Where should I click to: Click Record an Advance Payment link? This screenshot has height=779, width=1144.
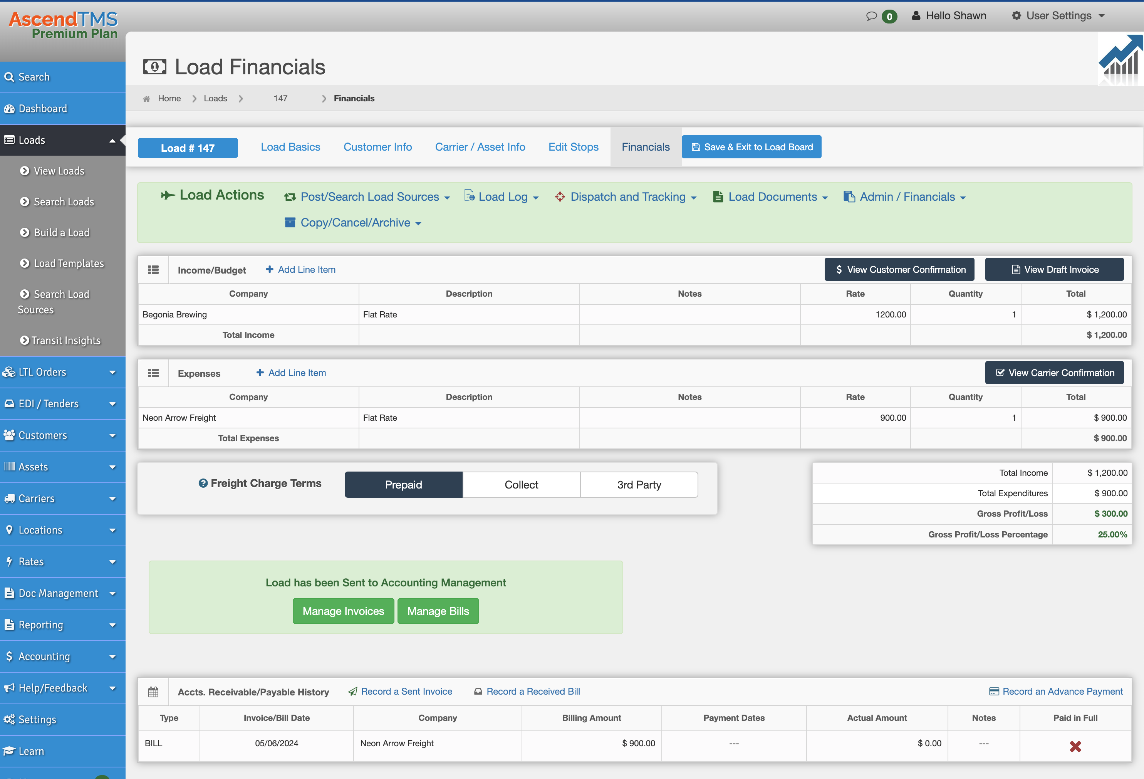1056,691
